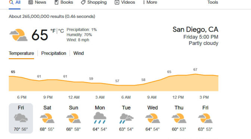The width and height of the screenshot is (251, 139).
Task: Select Wednesday's partly cloudy forecast icon
Action: [x=152, y=118]
